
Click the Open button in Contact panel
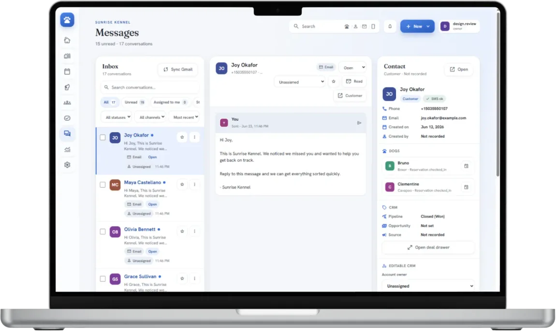(459, 70)
